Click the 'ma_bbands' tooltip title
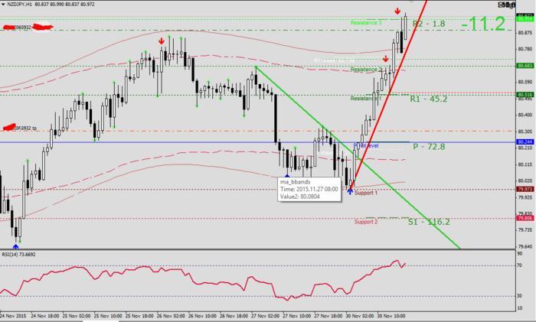 pyautogui.click(x=296, y=182)
